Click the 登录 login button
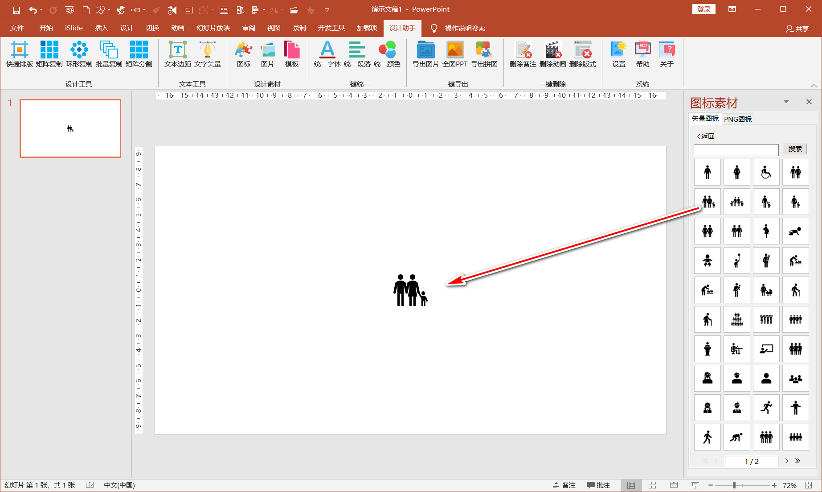 [x=704, y=9]
